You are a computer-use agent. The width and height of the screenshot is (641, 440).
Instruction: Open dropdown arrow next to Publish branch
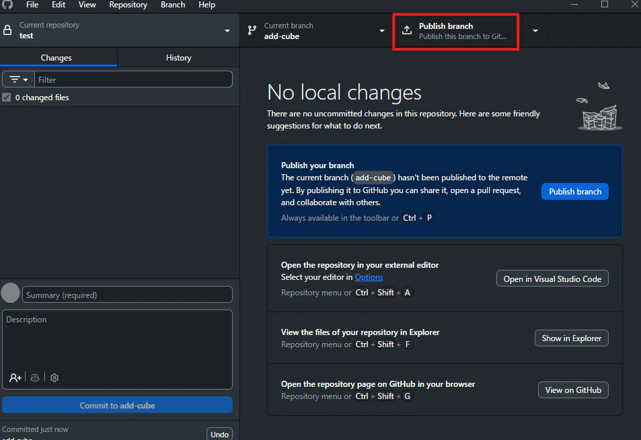point(535,31)
